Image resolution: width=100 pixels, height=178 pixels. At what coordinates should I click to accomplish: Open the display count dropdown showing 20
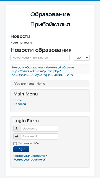point(82,58)
